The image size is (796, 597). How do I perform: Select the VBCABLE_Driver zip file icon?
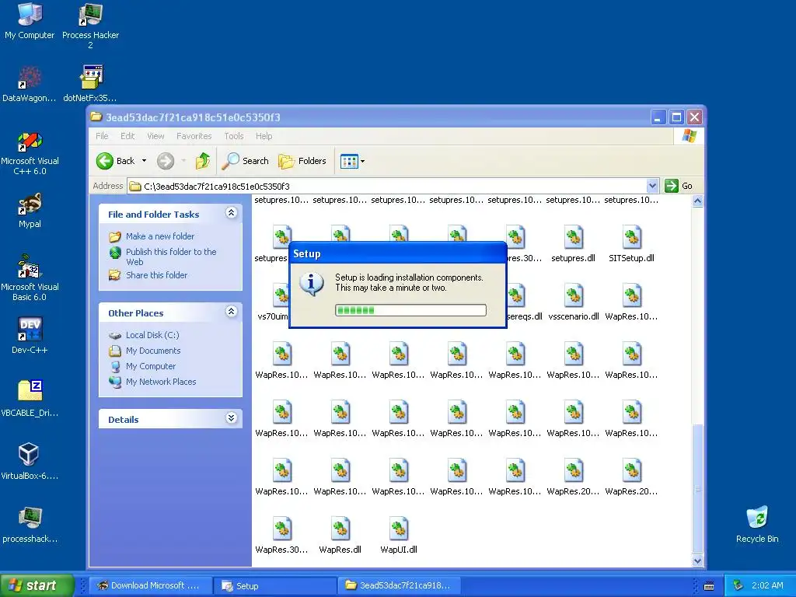pyautogui.click(x=30, y=399)
